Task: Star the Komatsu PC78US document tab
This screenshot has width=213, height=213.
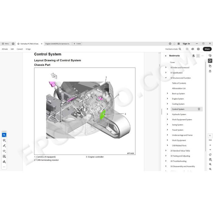Action: coord(19,44)
